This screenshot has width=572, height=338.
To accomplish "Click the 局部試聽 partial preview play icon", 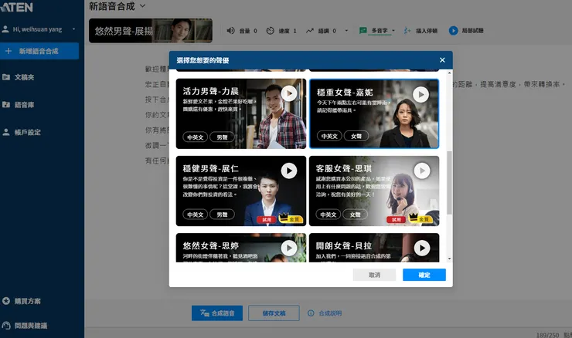I will pos(454,31).
